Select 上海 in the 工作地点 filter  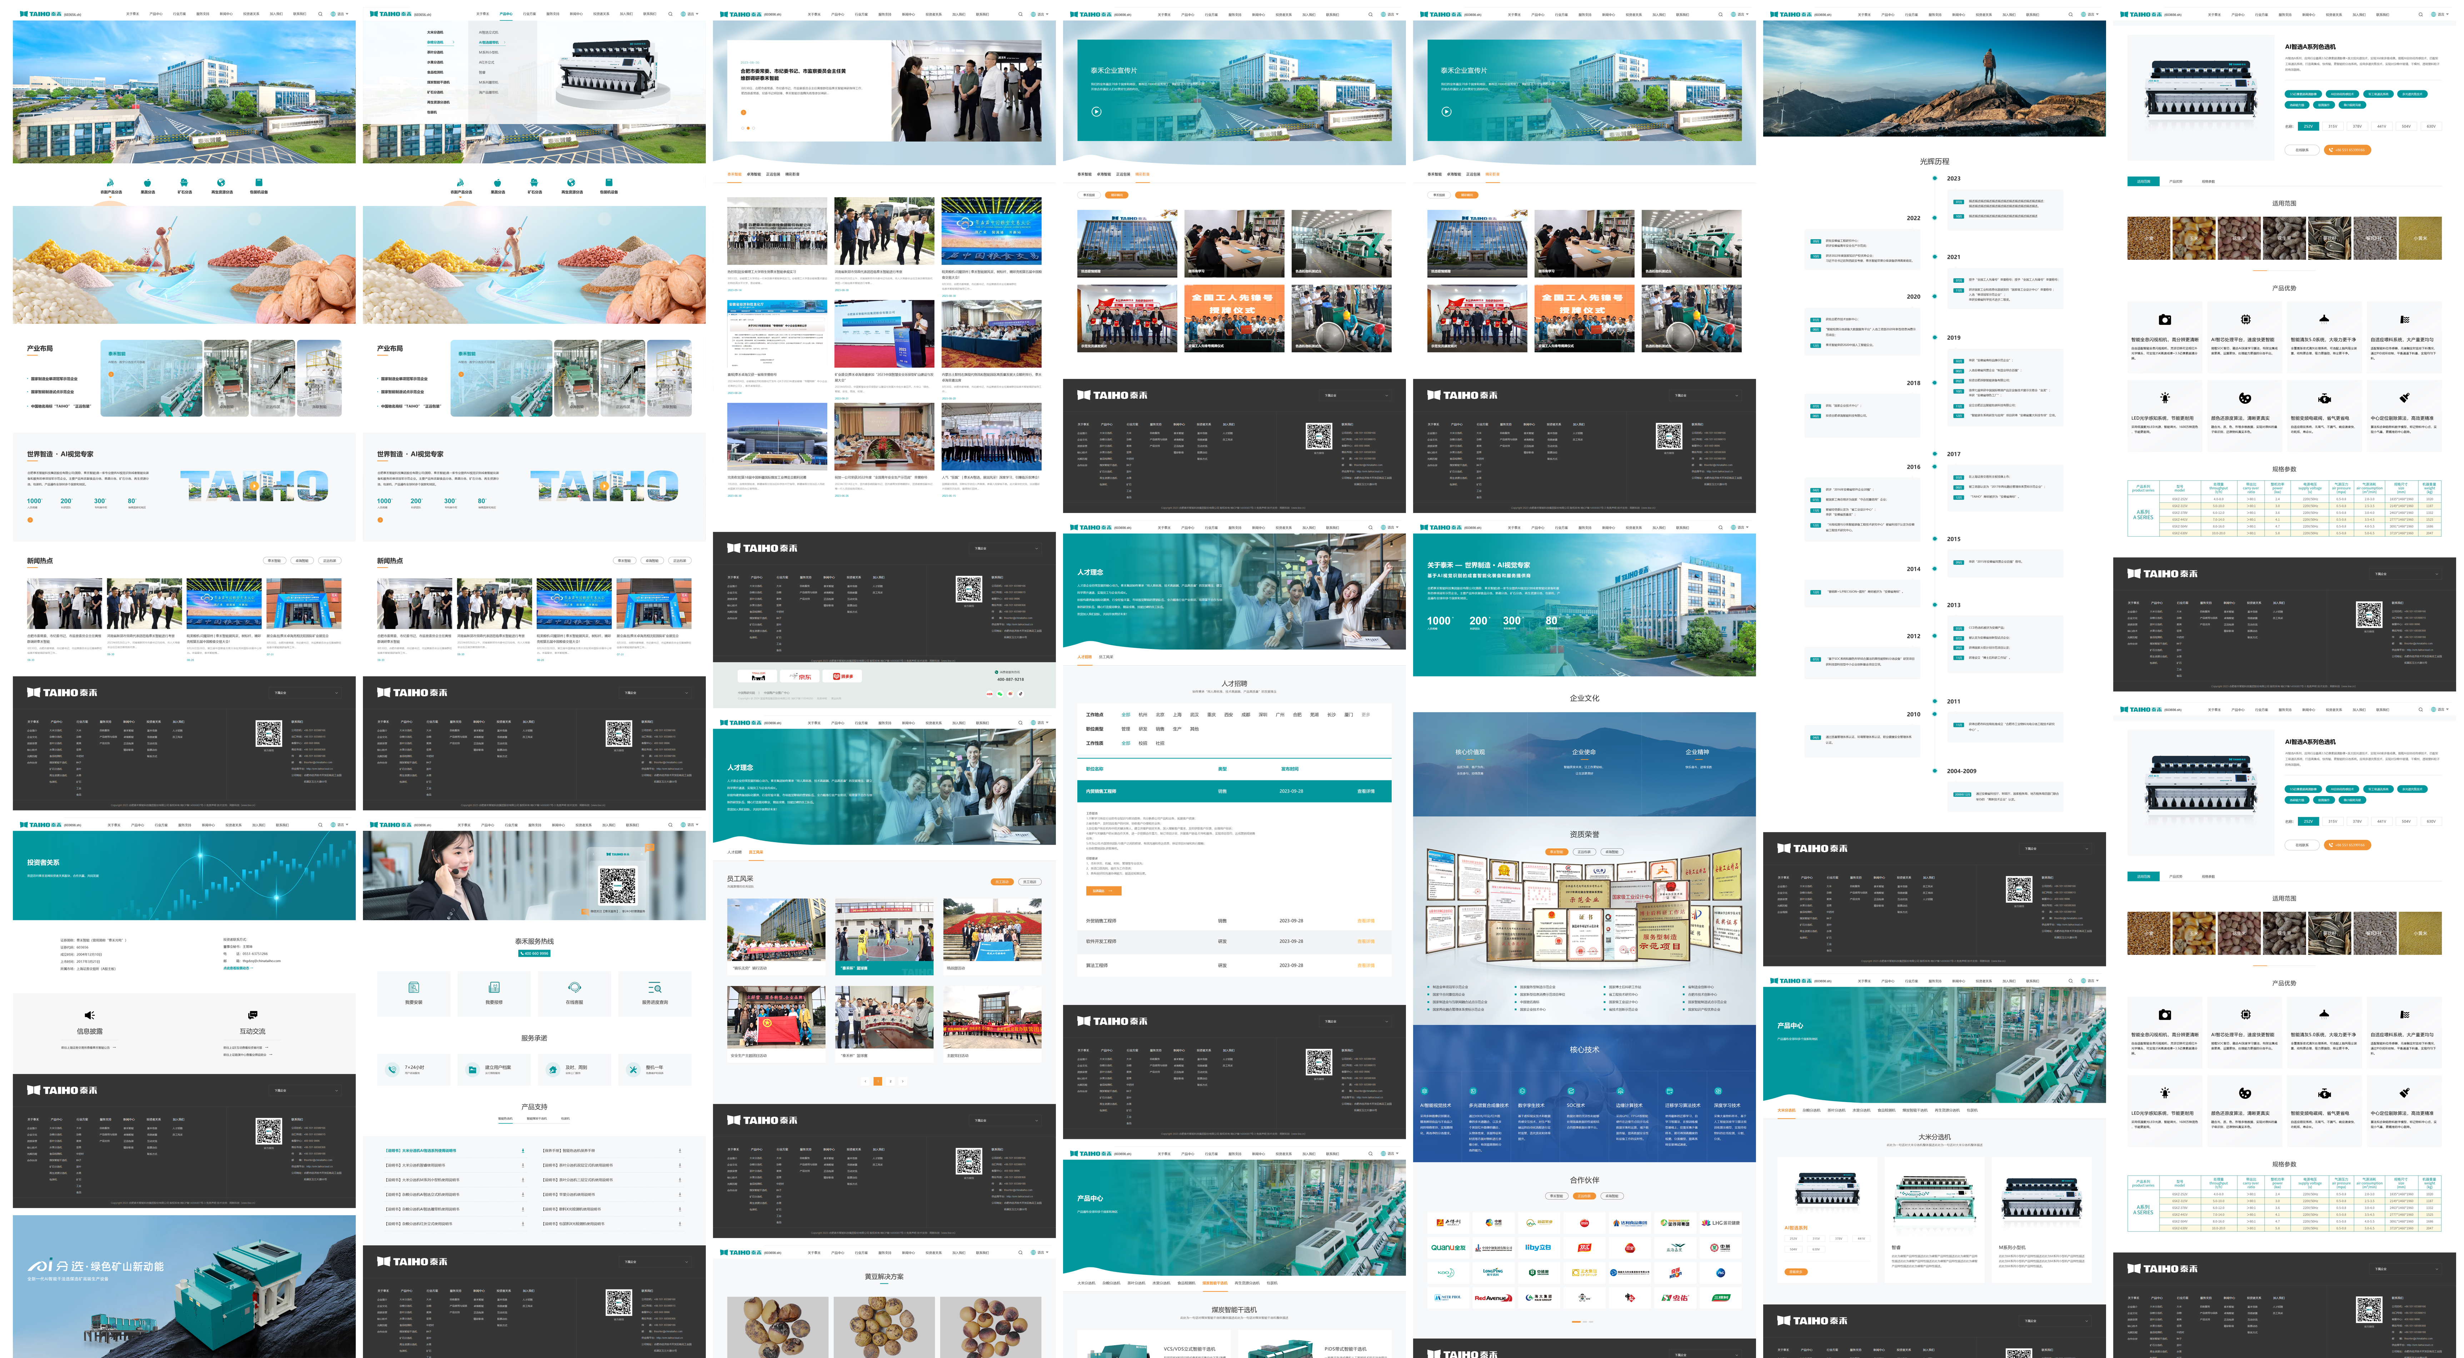[1177, 715]
